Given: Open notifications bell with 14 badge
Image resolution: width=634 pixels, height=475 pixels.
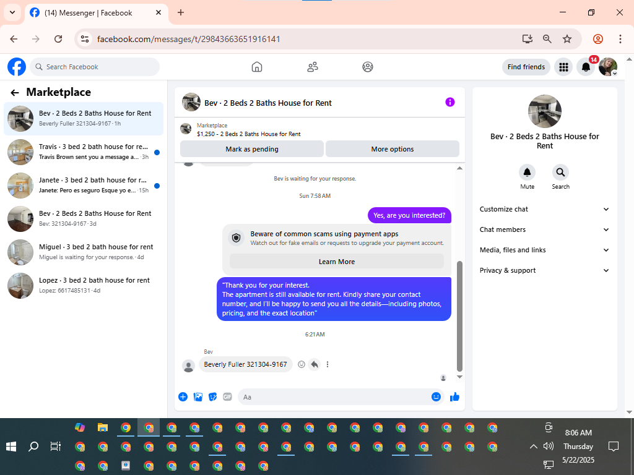Looking at the screenshot, I should click(x=586, y=67).
